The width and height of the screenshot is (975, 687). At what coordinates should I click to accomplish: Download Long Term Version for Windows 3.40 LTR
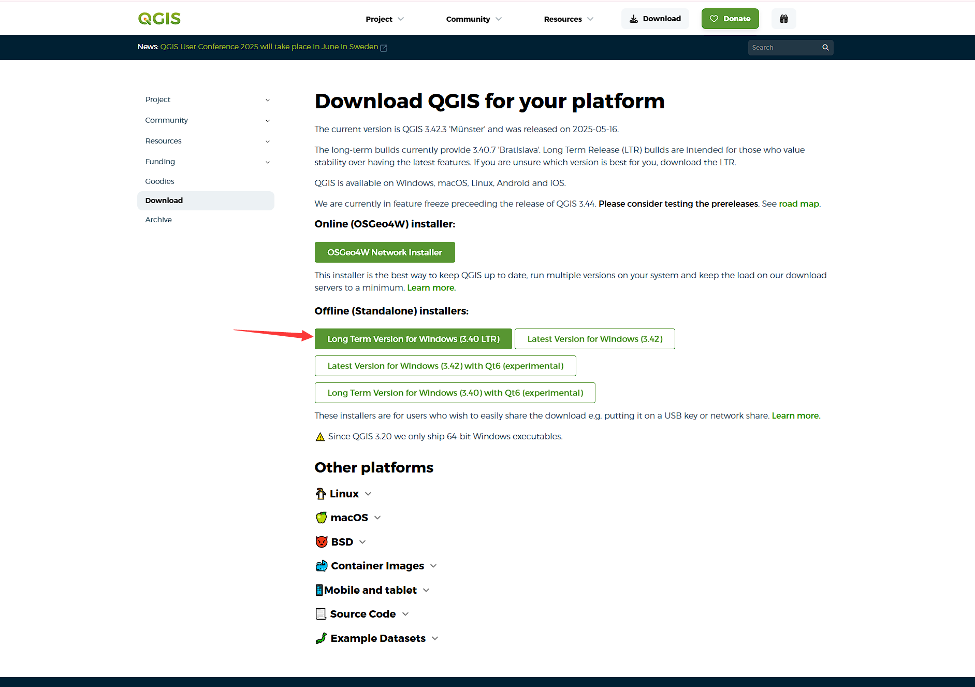413,339
